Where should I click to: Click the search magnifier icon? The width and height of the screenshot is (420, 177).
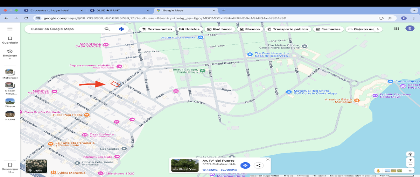pyautogui.click(x=107, y=29)
